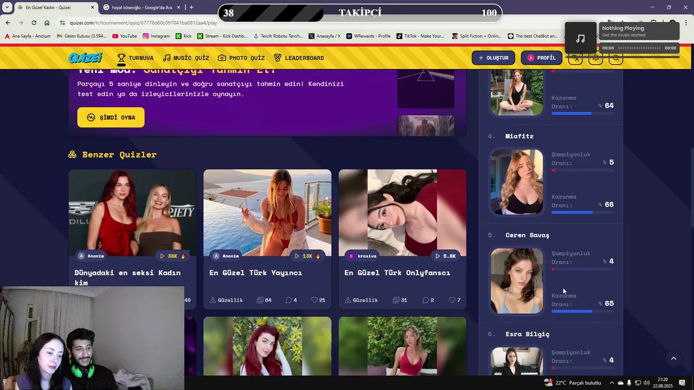Screen dimensions: 694x390
Task: Go to Music Quiz section
Action: tap(186, 58)
